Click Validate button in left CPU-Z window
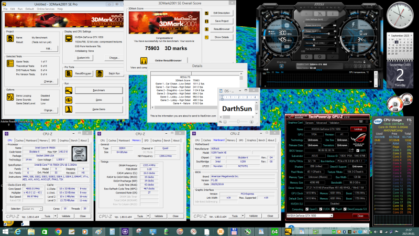 click(x=66, y=216)
